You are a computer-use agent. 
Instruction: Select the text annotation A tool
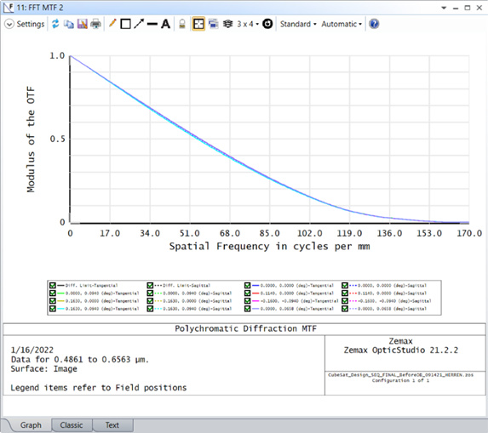pos(165,24)
